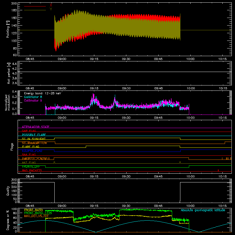Screen dimensions: 235x235
Task: Click the SC_TRANSMITTER label
Action: 34,143
